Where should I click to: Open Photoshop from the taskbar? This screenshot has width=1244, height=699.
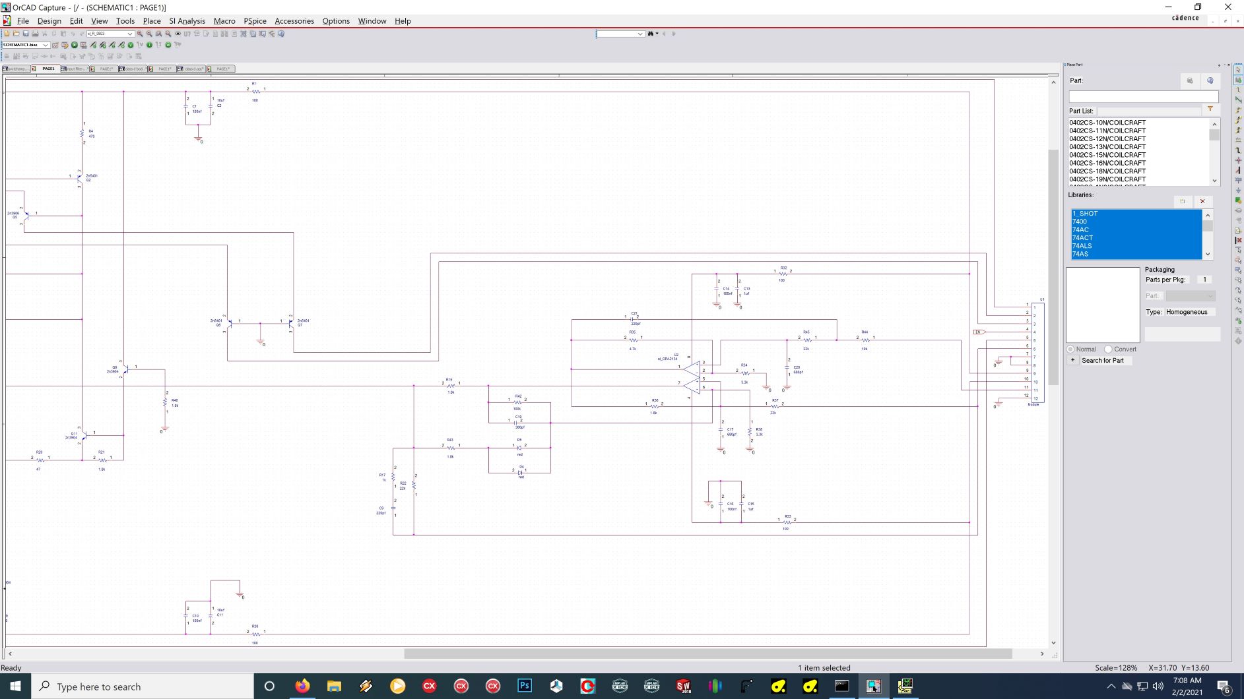pos(525,686)
